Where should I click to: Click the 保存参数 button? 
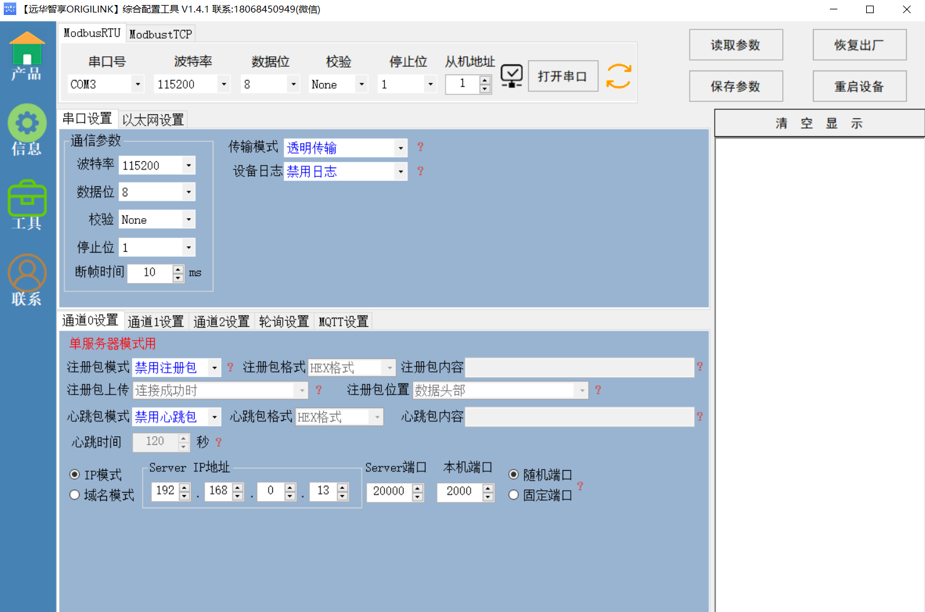[x=735, y=86]
